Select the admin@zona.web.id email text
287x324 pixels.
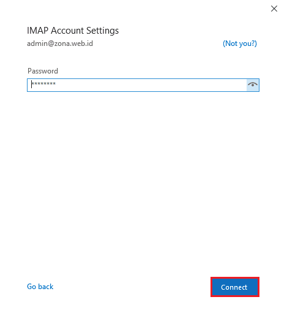(x=60, y=43)
